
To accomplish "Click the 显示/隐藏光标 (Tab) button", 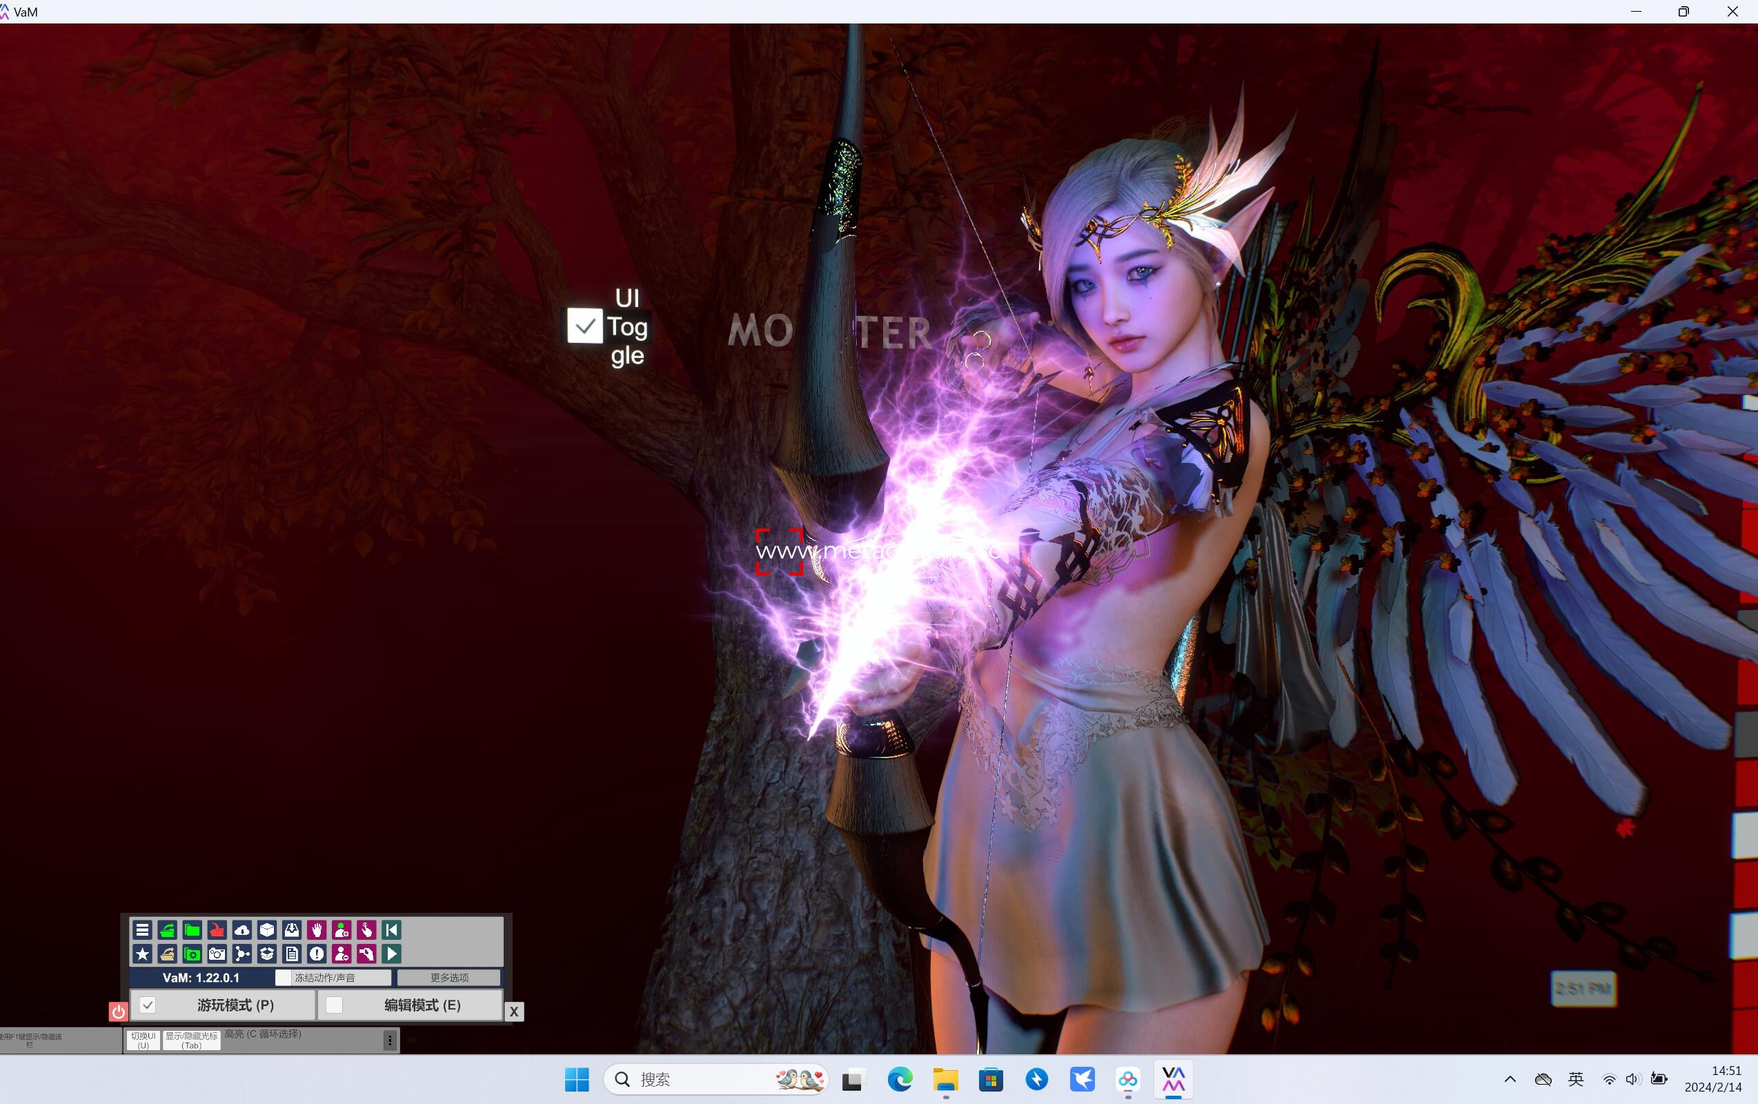I will 191,1041.
